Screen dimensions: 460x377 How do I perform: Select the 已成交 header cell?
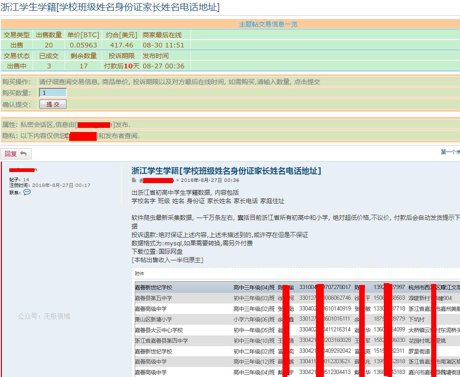pyautogui.click(x=49, y=56)
